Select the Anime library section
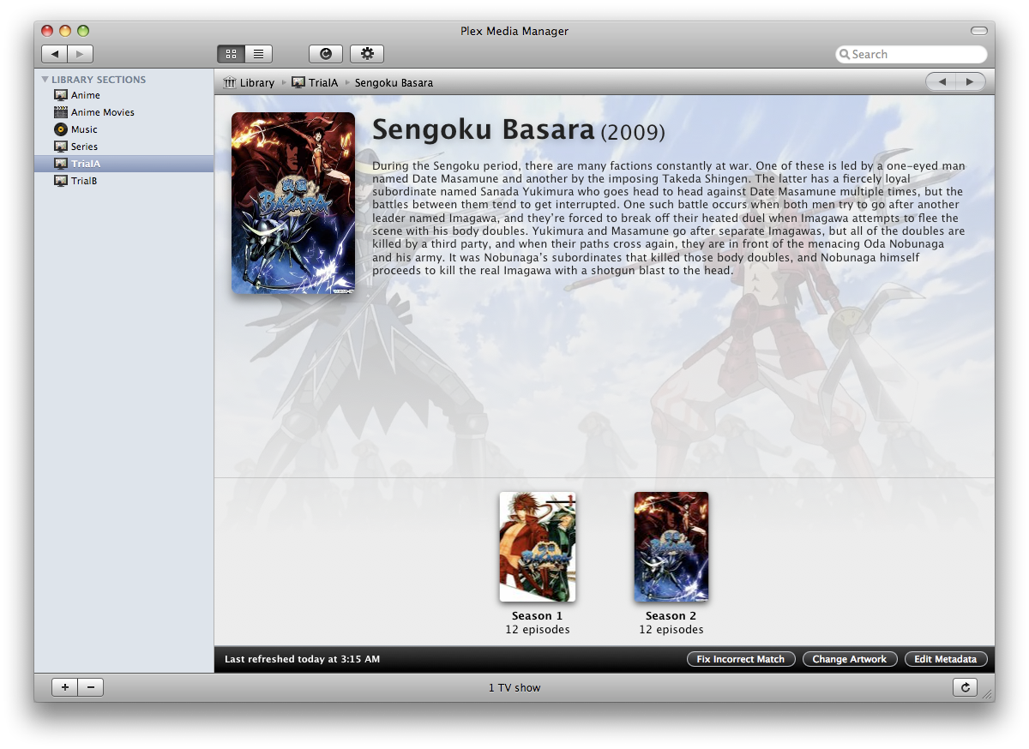This screenshot has height=749, width=1029. (x=123, y=95)
